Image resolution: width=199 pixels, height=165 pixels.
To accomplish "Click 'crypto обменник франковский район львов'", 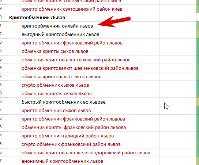I will [x=90, y=144].
